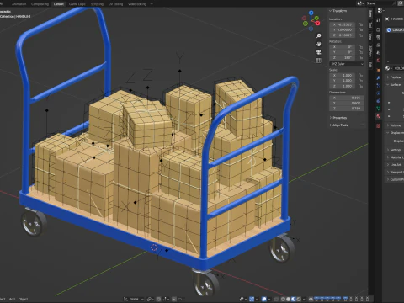404x303 pixels.
Task: Expand the Properties panel in the sidebar
Action: click(x=338, y=118)
